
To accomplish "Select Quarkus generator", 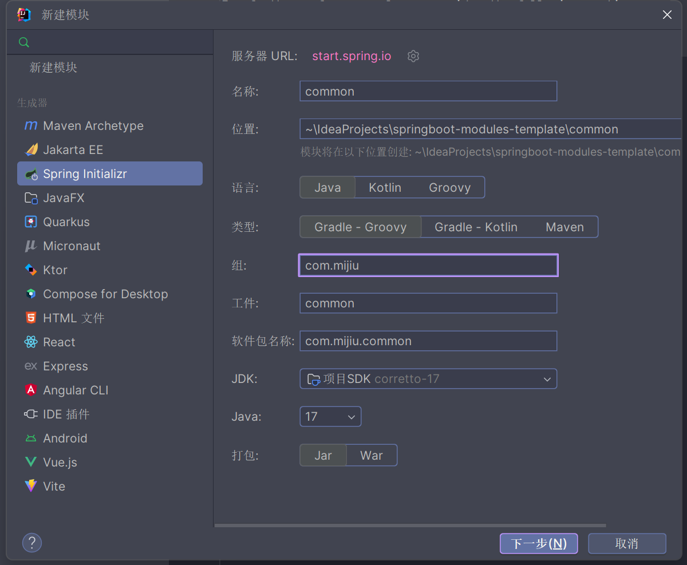I will (110, 222).
